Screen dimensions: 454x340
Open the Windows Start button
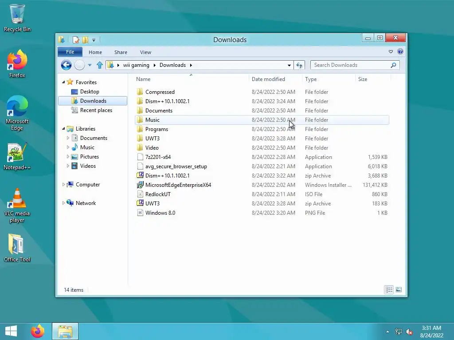11,331
